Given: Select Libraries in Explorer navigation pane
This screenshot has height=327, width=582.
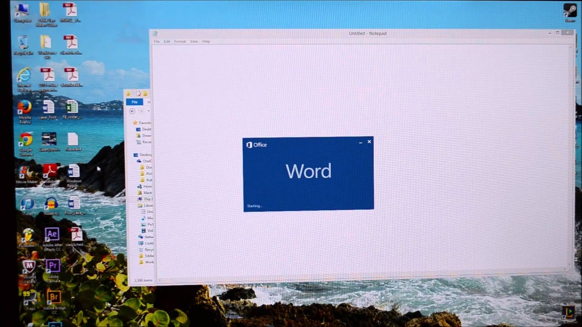Looking at the screenshot, I should tap(145, 205).
